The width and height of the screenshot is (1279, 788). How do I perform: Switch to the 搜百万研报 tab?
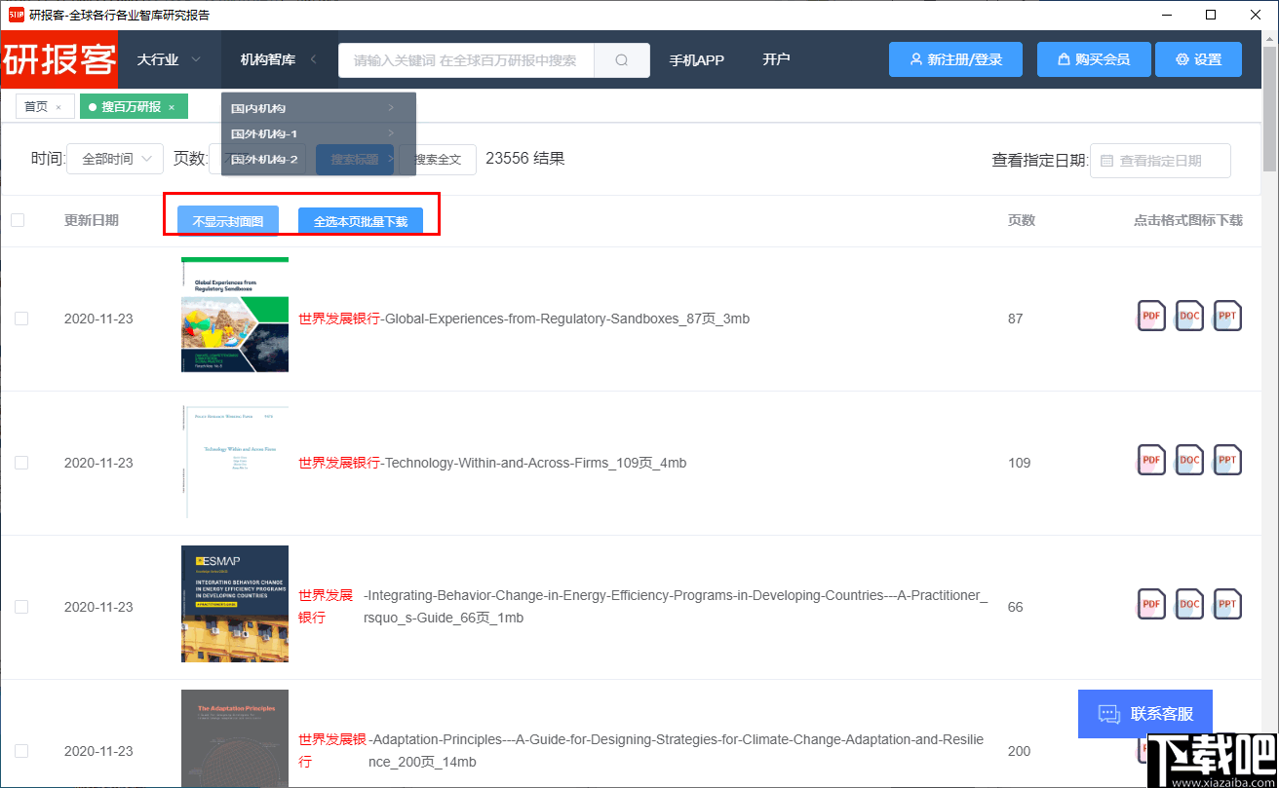click(132, 107)
